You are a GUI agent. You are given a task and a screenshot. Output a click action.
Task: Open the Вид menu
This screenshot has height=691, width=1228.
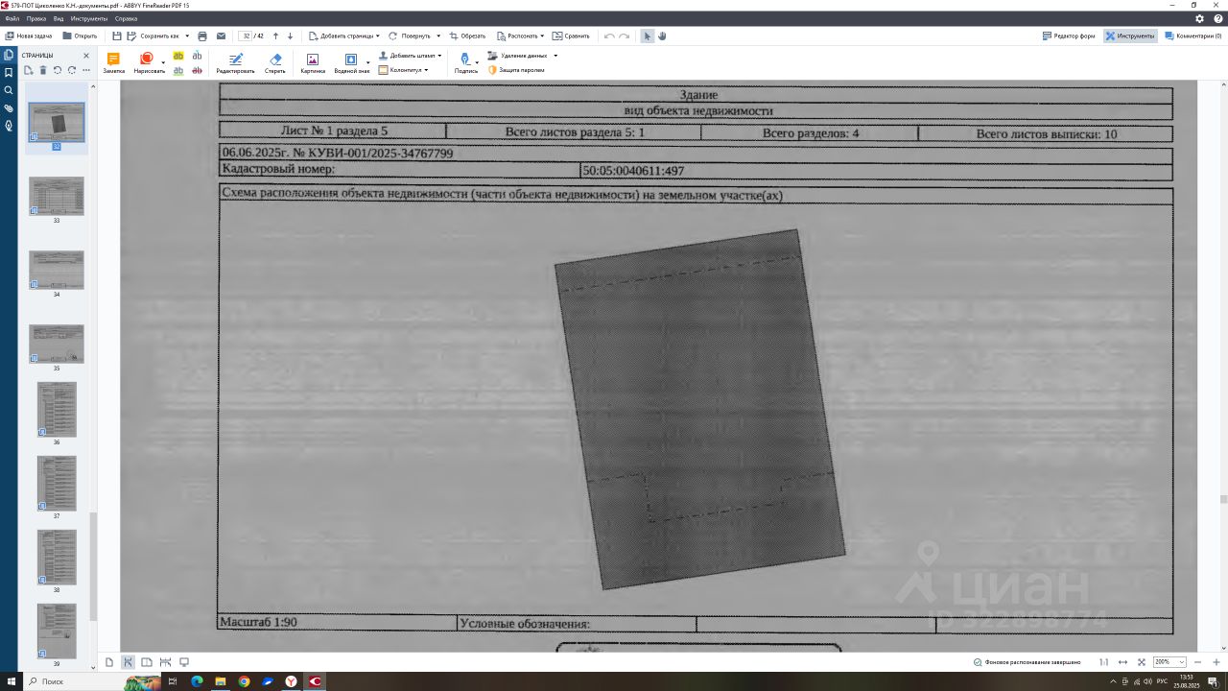pyautogui.click(x=59, y=18)
